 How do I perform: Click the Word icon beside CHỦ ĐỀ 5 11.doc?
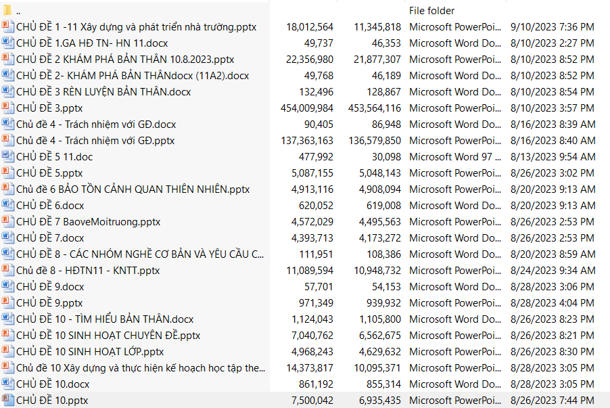tap(7, 157)
